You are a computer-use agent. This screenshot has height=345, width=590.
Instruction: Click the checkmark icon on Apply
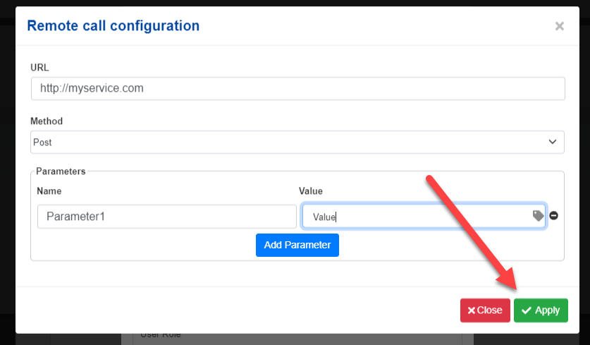pyautogui.click(x=527, y=310)
